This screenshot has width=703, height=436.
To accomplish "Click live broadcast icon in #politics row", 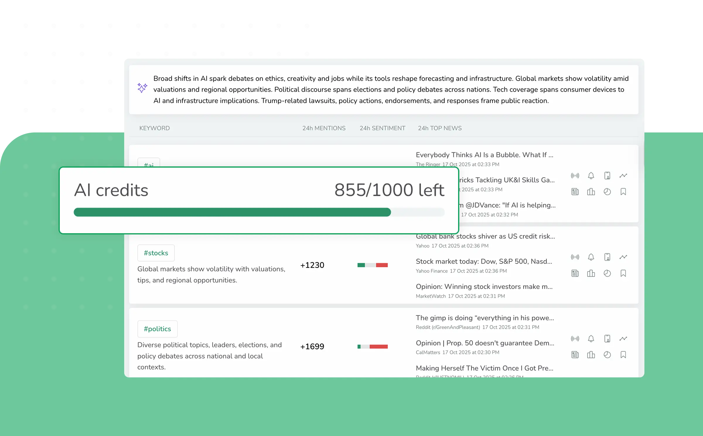I will [x=575, y=339].
